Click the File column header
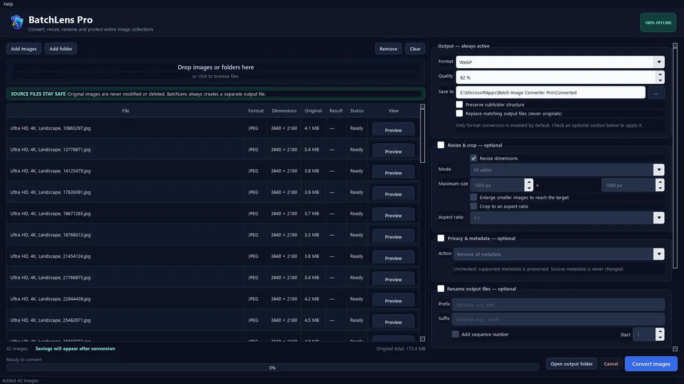Screen dimensions: 684x384 click(x=126, y=111)
